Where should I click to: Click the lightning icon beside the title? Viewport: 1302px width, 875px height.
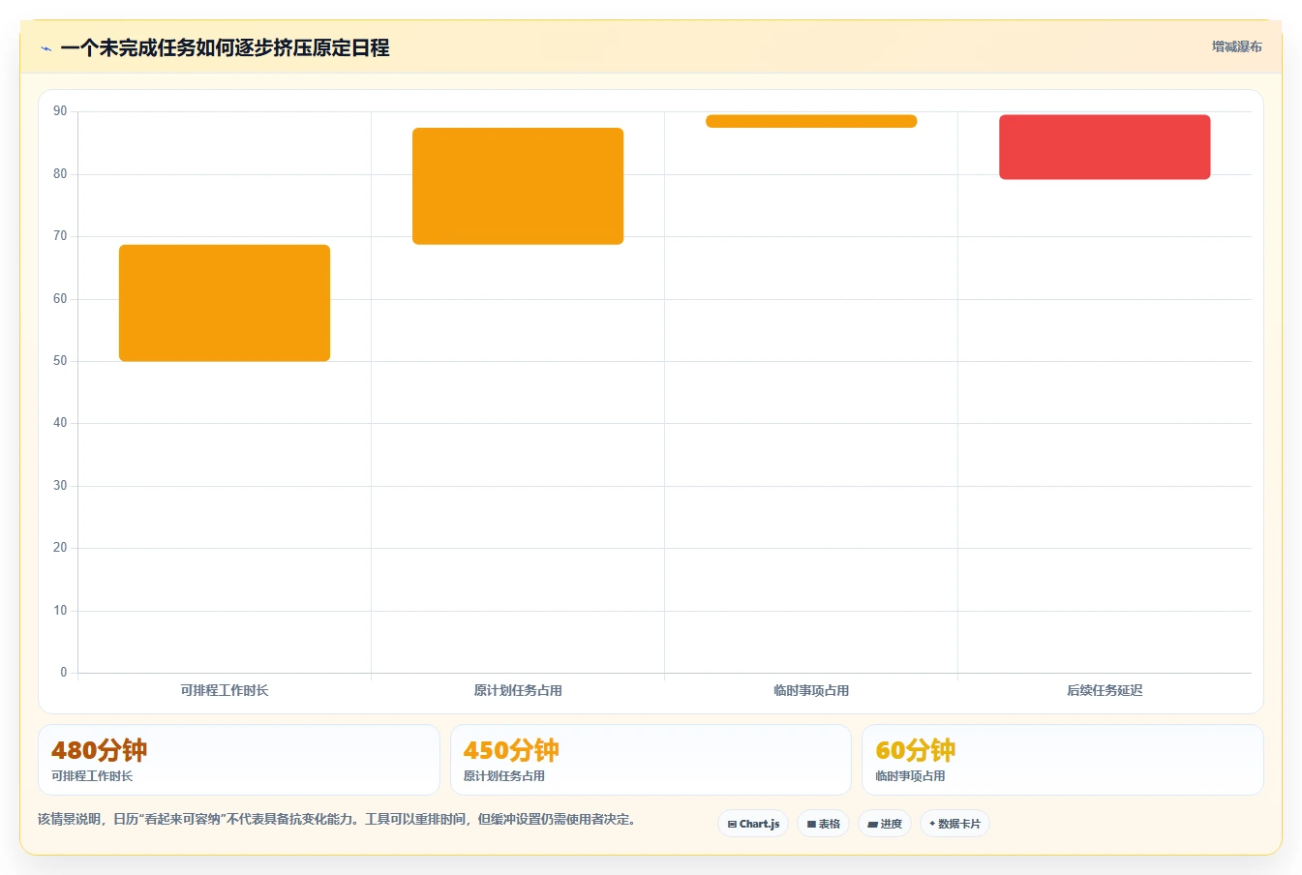(45, 48)
